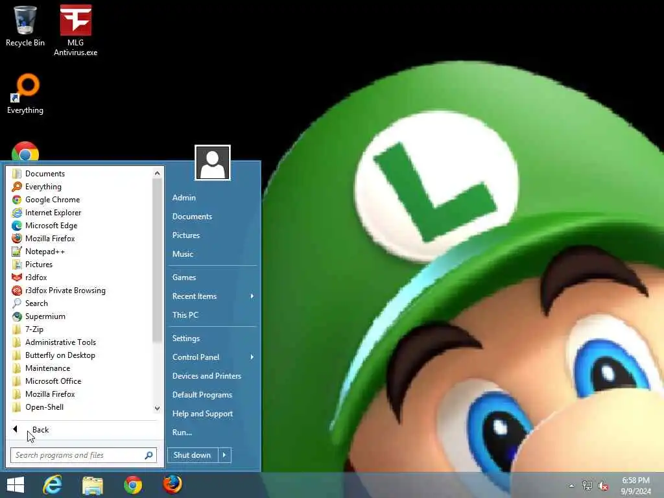
Task: Open Devices and Printers
Action: [213, 376]
